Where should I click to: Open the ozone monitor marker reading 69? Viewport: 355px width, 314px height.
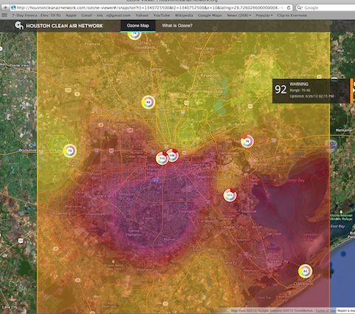tap(148, 102)
